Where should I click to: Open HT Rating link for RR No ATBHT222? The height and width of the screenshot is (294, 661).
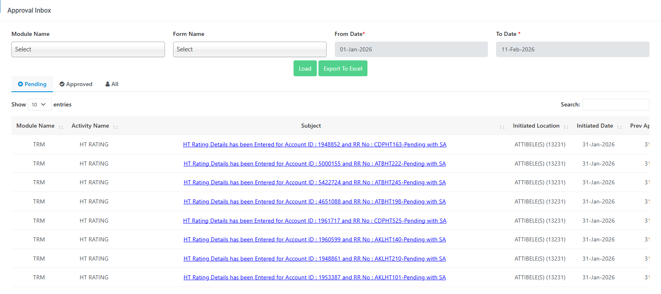coord(314,164)
